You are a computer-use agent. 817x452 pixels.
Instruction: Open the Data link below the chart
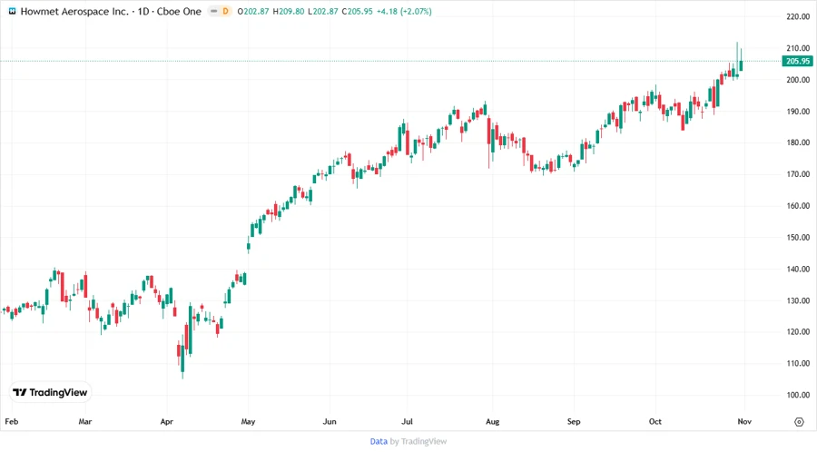tap(379, 441)
